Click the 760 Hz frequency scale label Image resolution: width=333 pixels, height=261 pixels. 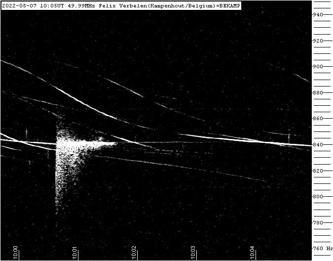(x=323, y=249)
